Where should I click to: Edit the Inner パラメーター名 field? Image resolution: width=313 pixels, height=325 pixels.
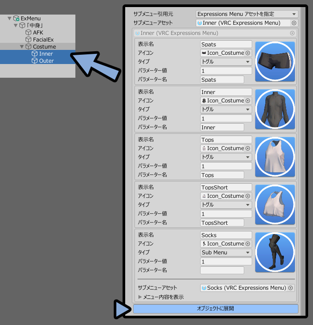222,127
